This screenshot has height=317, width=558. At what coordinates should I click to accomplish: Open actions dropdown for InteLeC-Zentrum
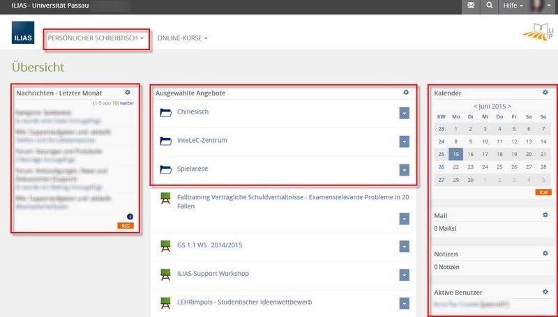click(404, 141)
